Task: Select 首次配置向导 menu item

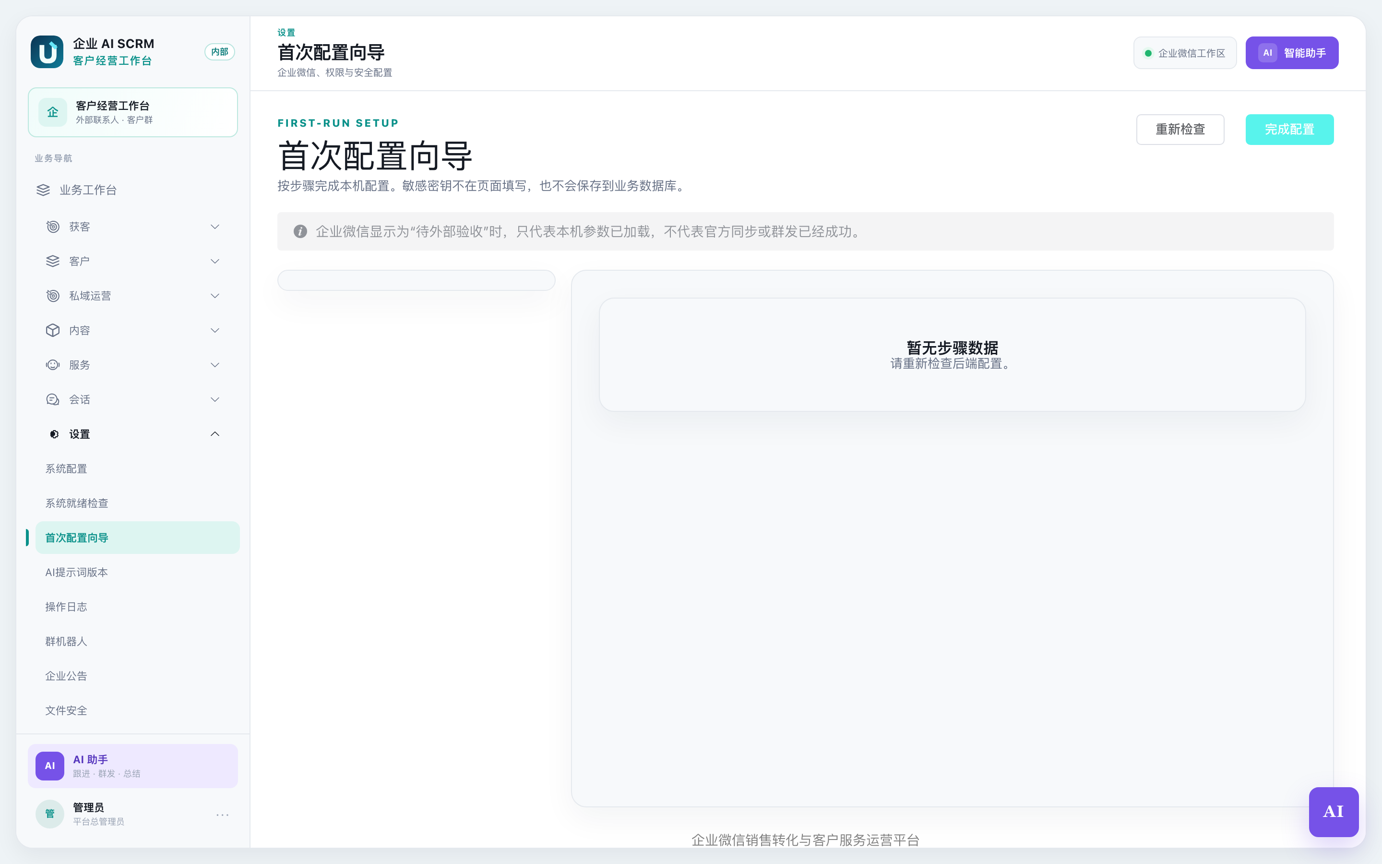Action: pyautogui.click(x=137, y=538)
